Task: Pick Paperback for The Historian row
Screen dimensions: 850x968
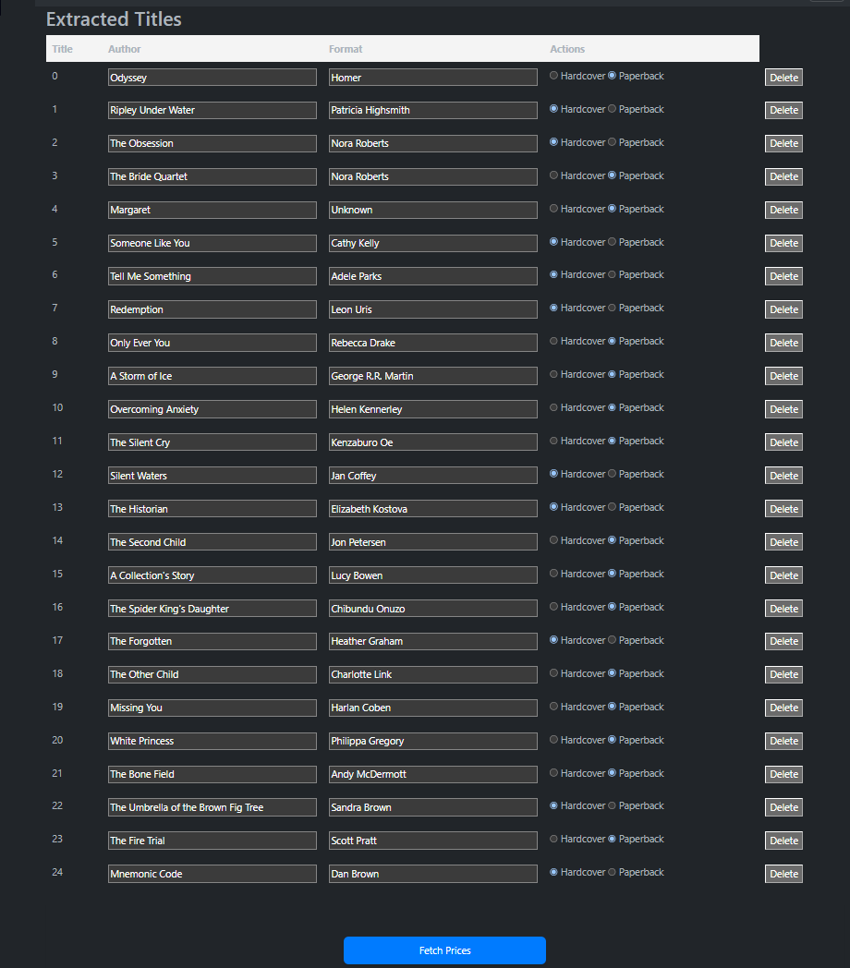Action: 612,507
